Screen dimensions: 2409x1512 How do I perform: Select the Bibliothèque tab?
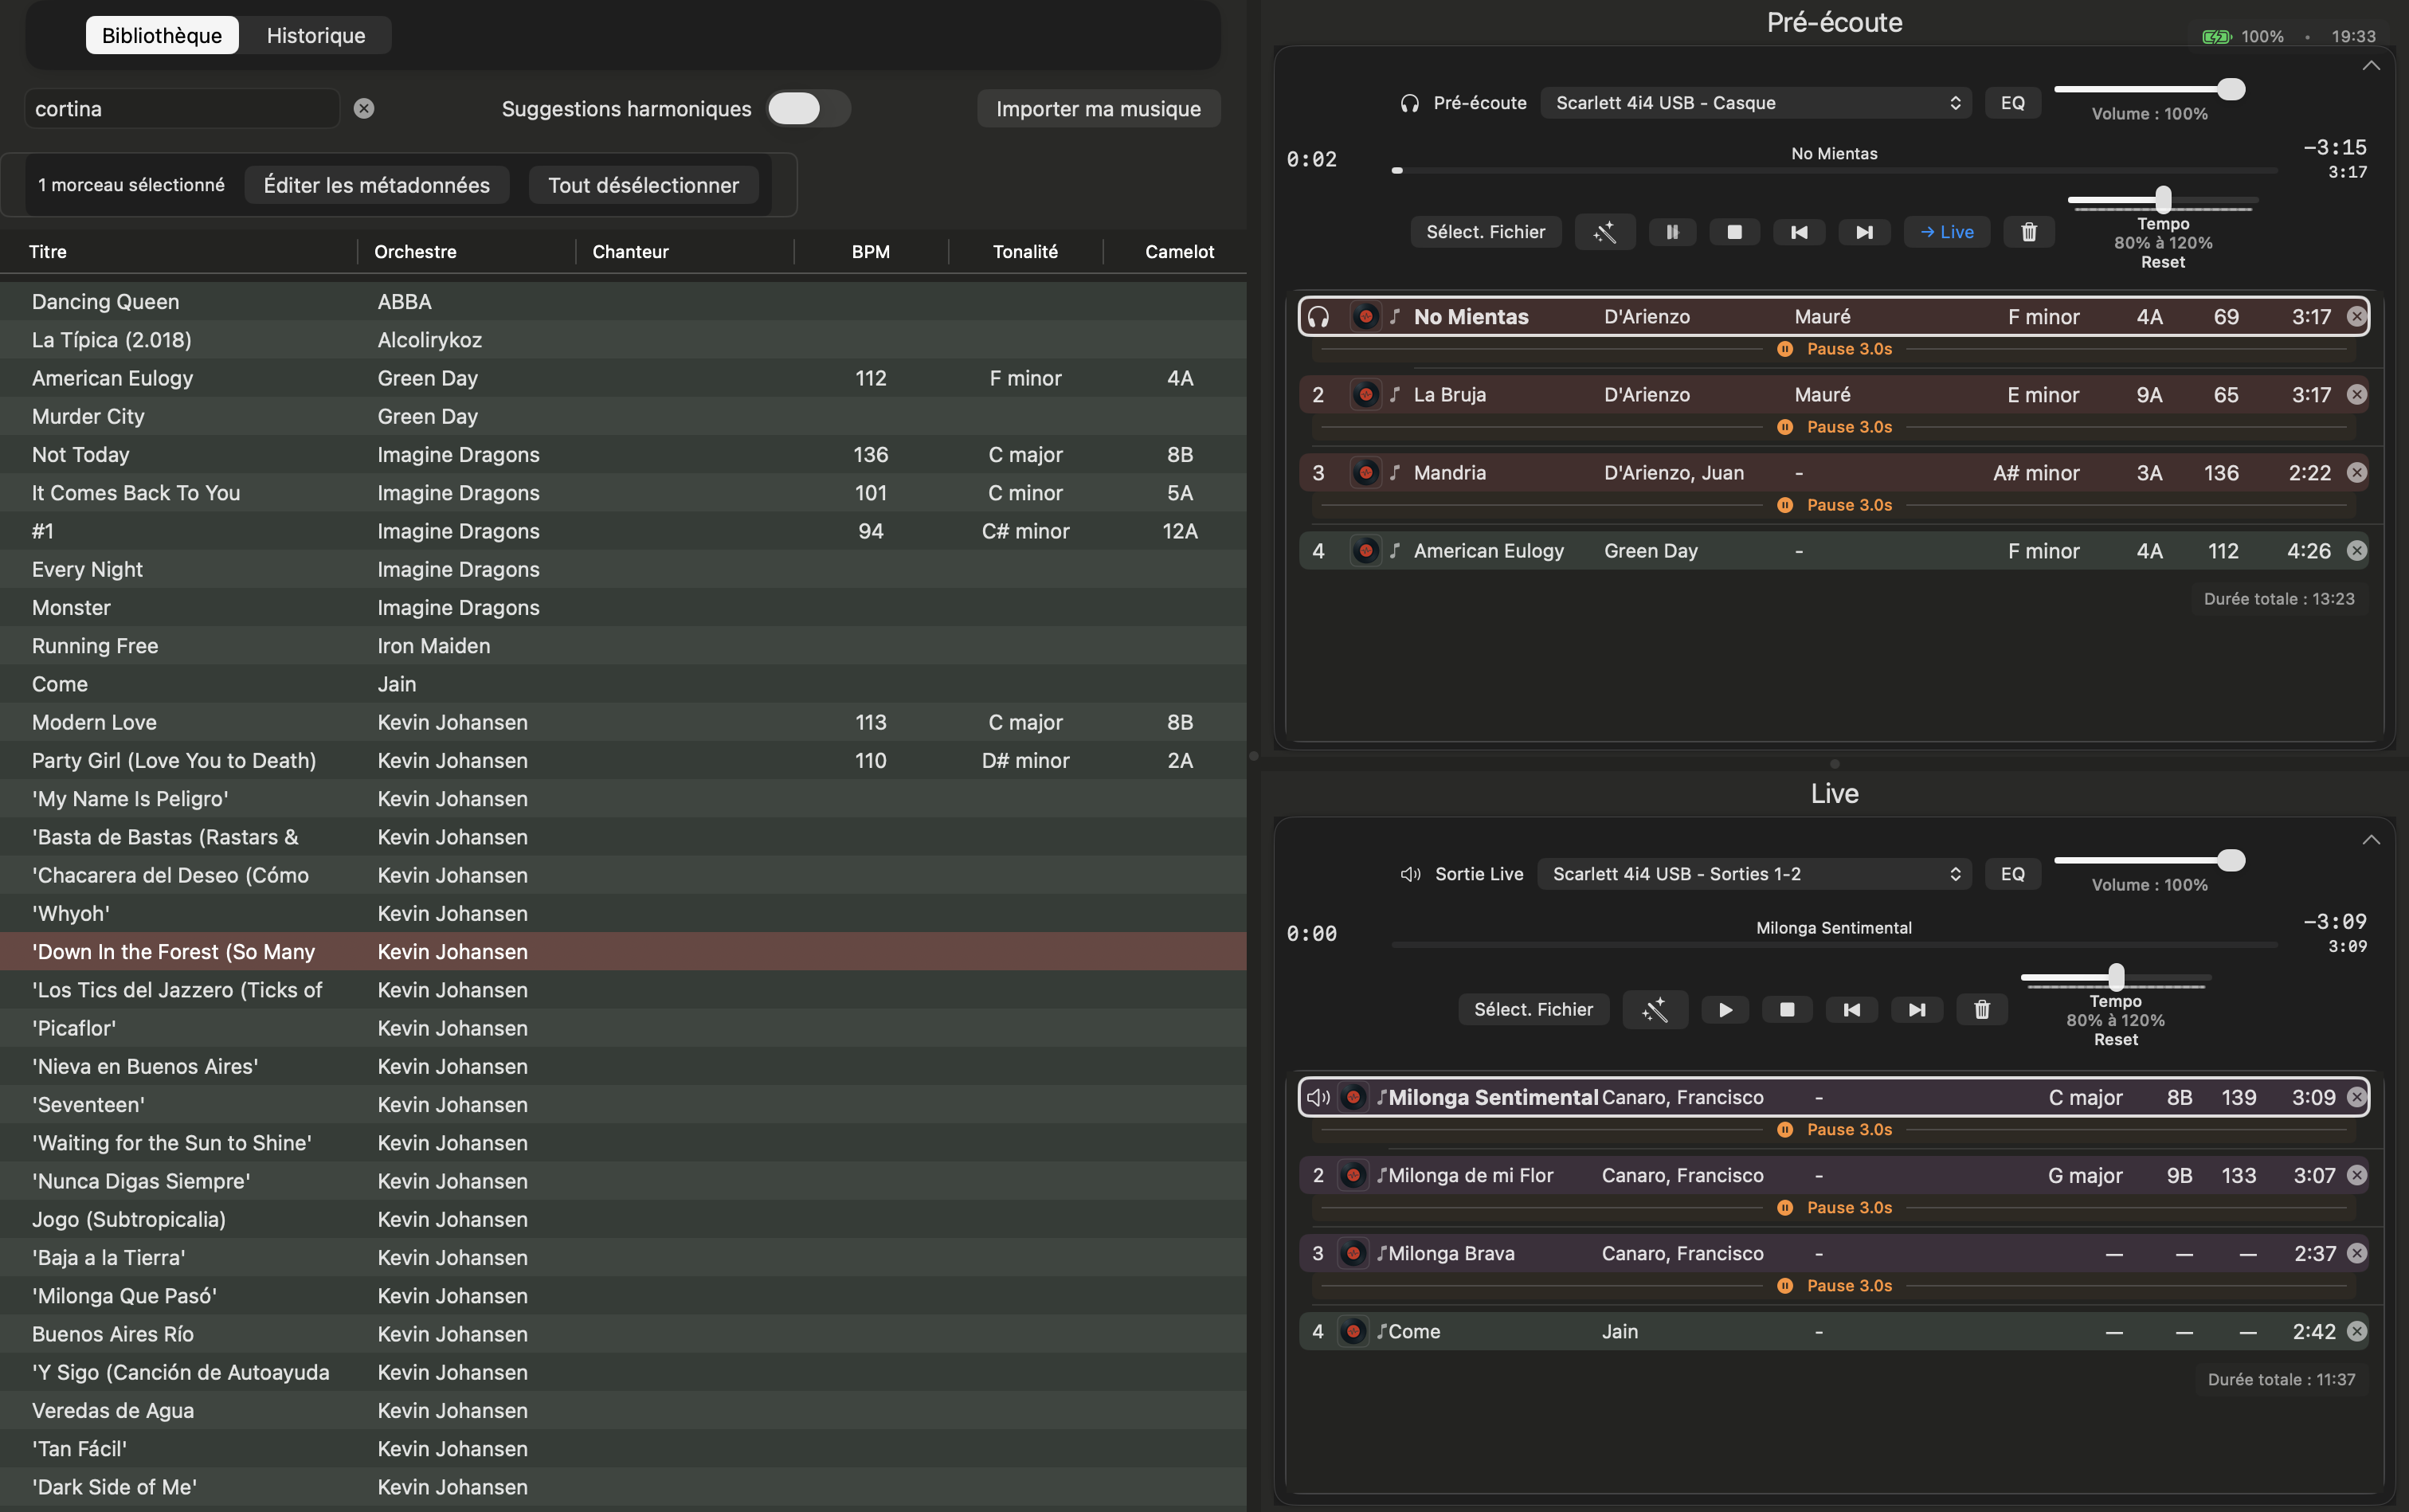click(x=162, y=35)
